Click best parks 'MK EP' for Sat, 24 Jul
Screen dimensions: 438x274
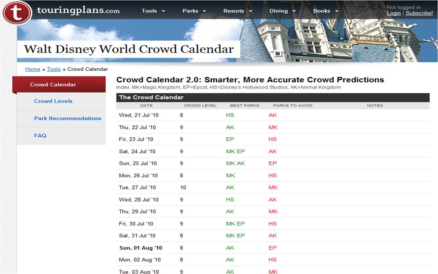click(x=235, y=151)
